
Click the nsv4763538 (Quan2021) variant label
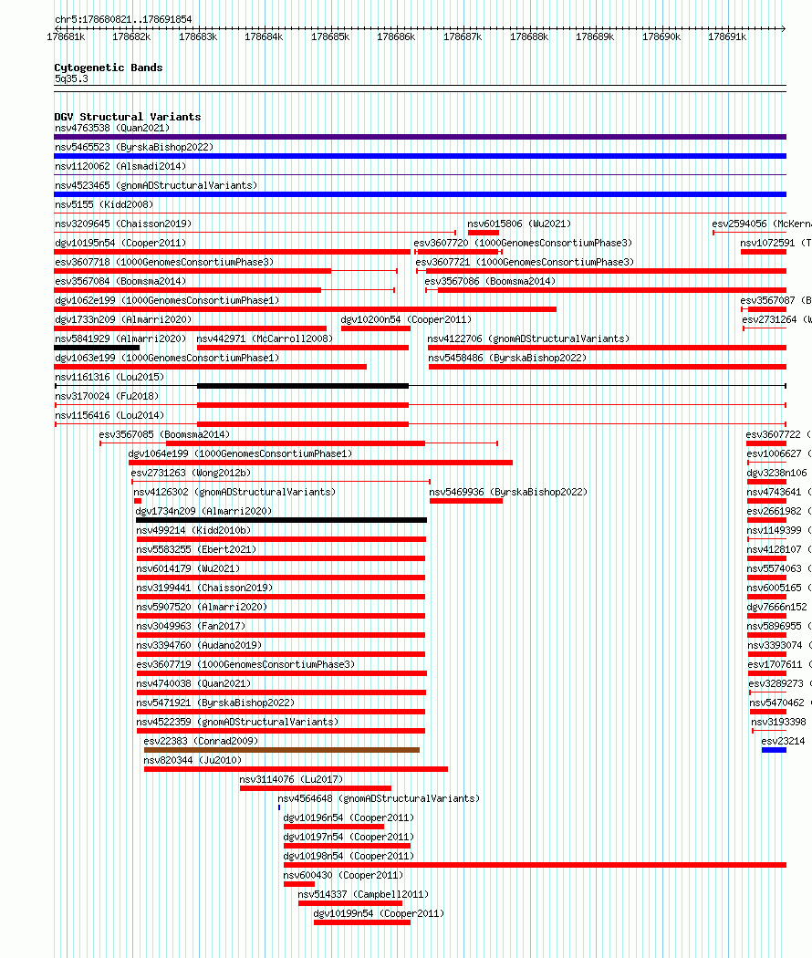click(112, 128)
